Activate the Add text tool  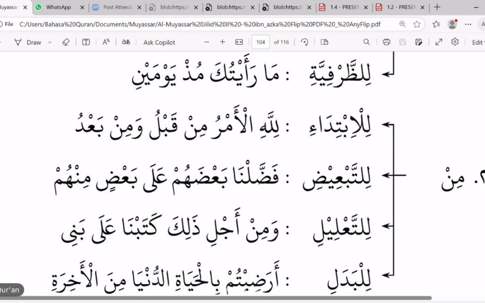click(86, 42)
